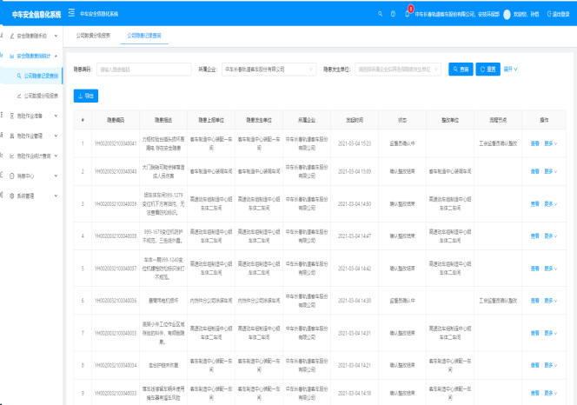Open the notification bell with red badge
Viewport: 577px width, 405px height.
pos(407,15)
